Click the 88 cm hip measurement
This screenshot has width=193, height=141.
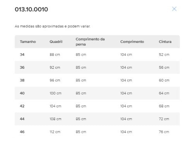click(55, 54)
